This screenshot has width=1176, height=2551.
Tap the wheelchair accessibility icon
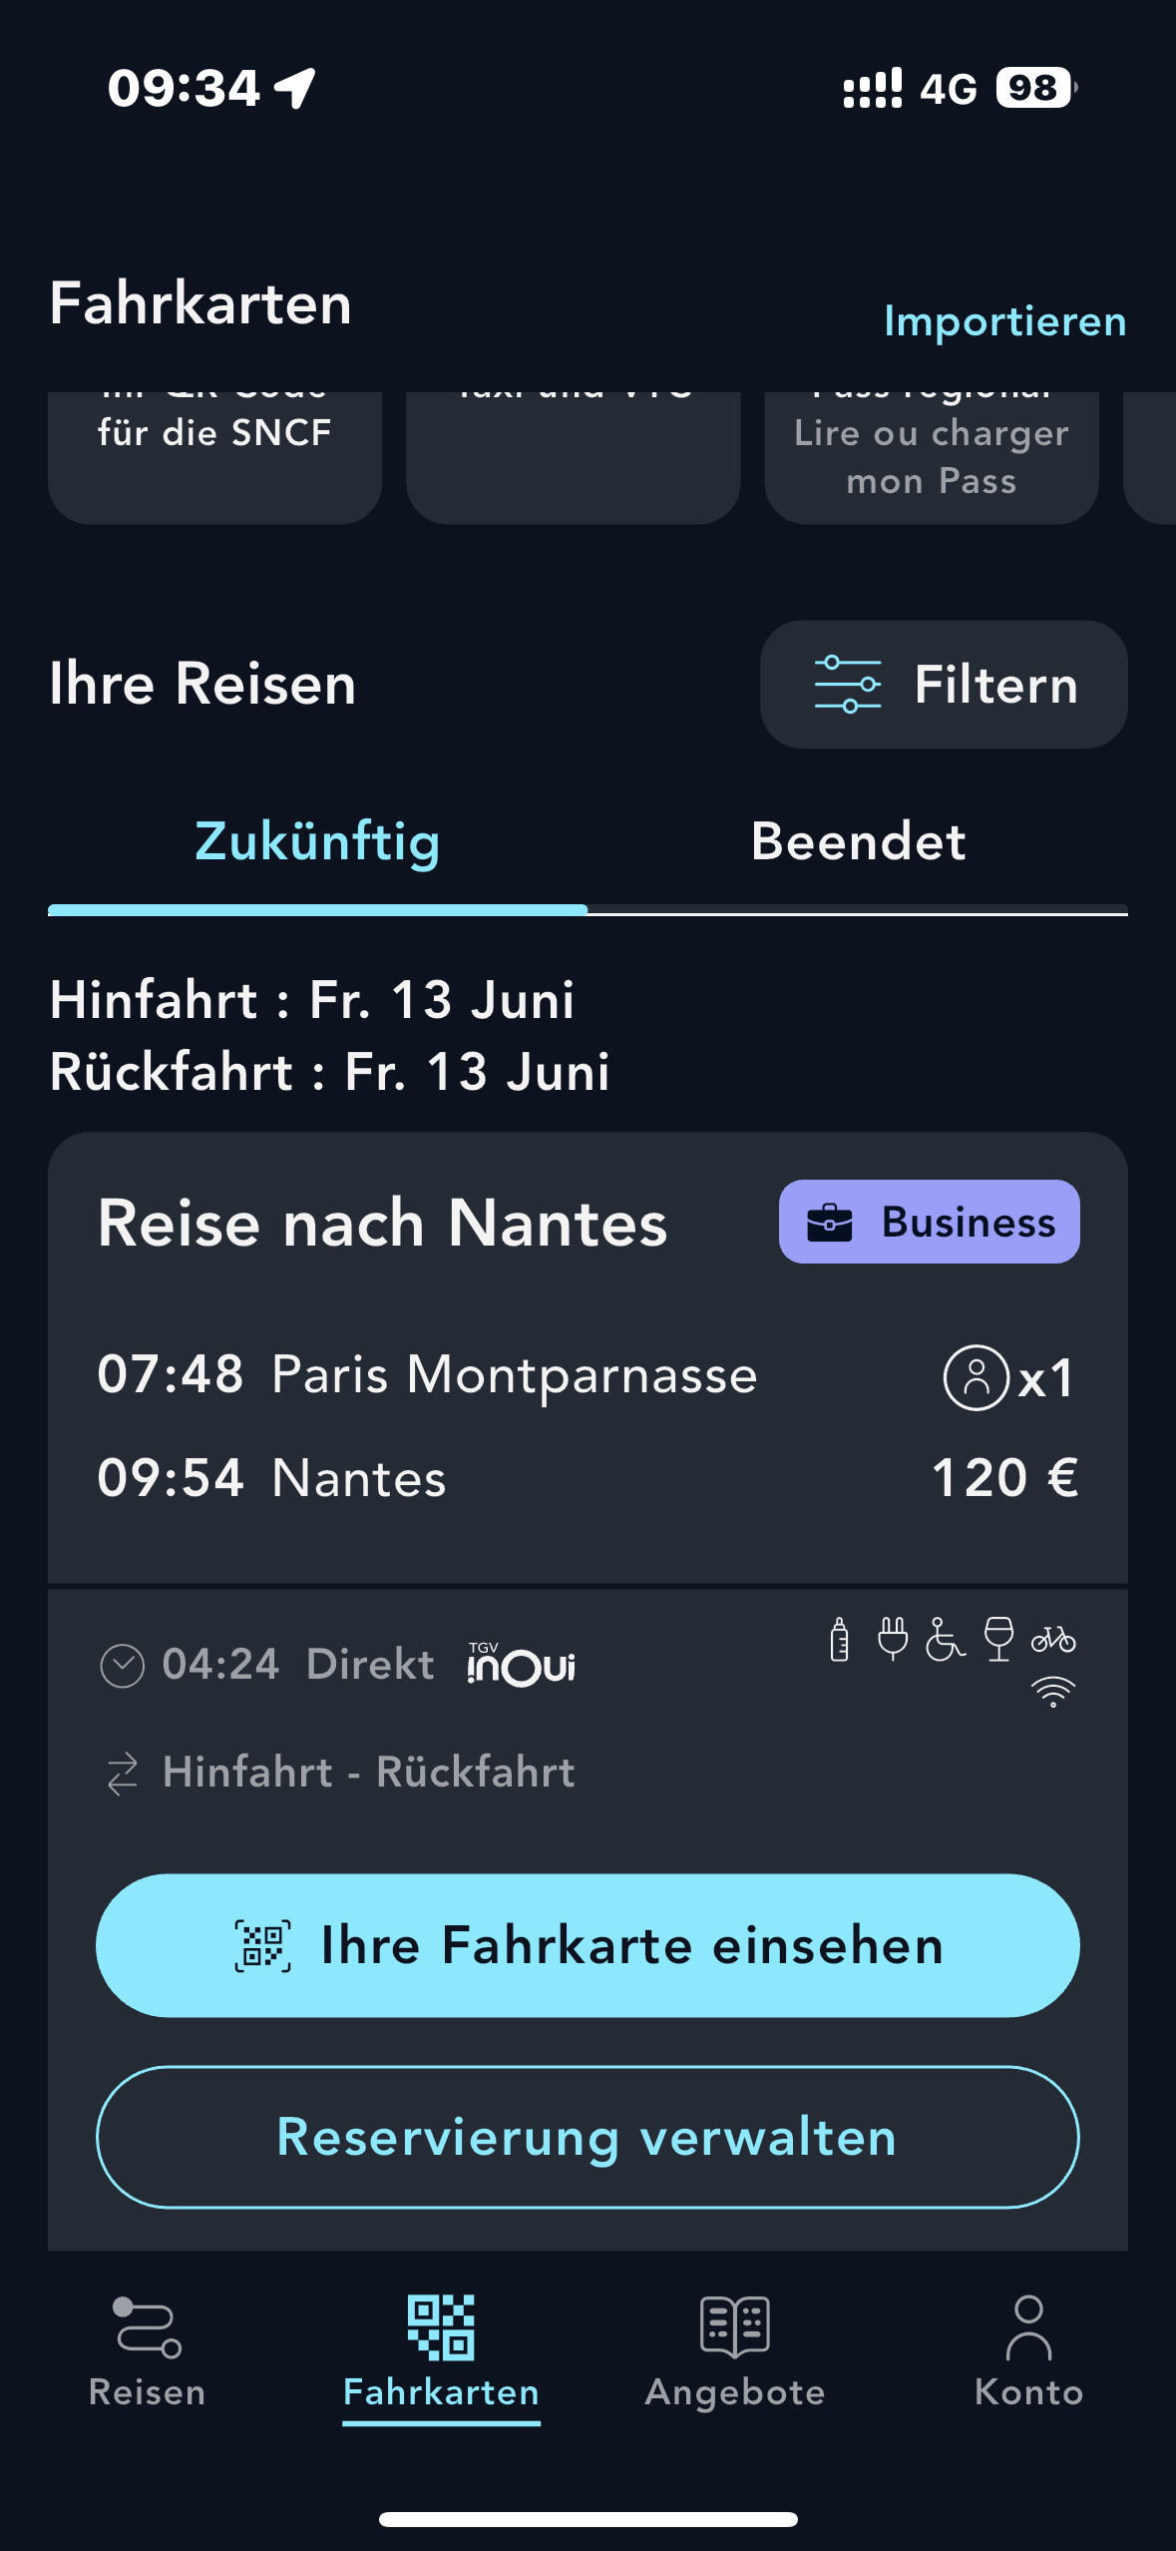pos(945,1639)
